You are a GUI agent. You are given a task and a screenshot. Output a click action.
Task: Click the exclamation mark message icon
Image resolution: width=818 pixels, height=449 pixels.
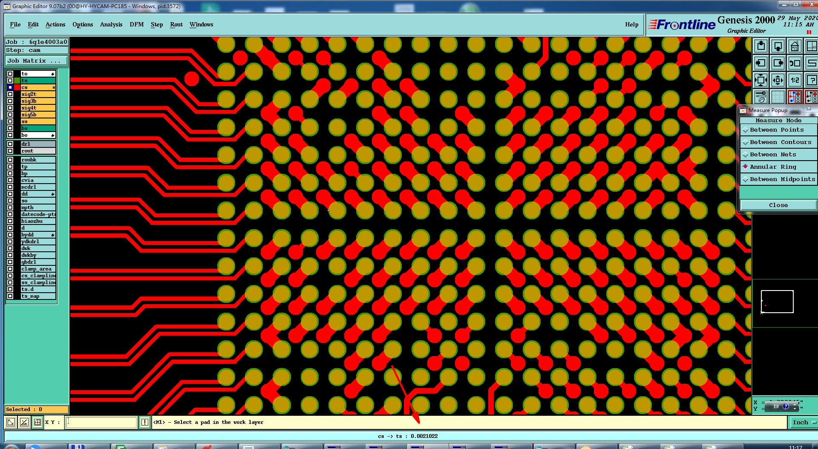pos(145,422)
